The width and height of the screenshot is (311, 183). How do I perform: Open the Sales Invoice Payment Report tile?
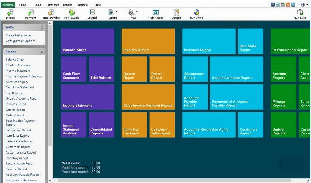click(148, 97)
